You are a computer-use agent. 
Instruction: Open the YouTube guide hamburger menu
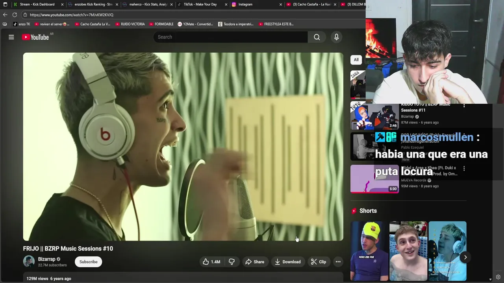coord(11,37)
